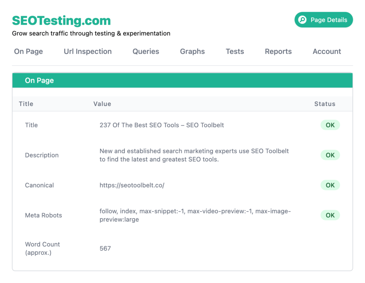Screen dimensions: 365x283
Task: Switch to the On Page tab
Action: click(29, 51)
